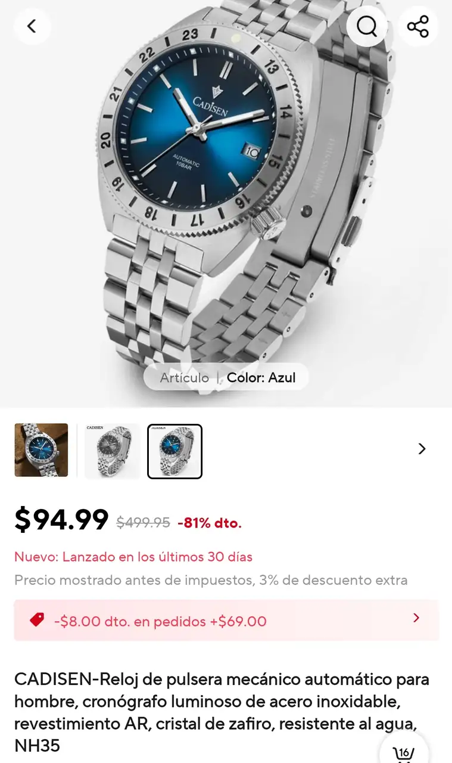452x763 pixels.
Task: Tap the $94.99 price
Action: 61,520
